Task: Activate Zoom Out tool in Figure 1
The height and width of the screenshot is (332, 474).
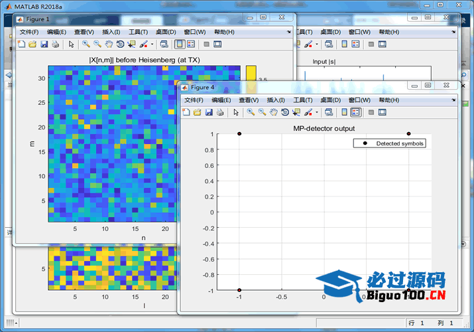Action: (x=97, y=44)
